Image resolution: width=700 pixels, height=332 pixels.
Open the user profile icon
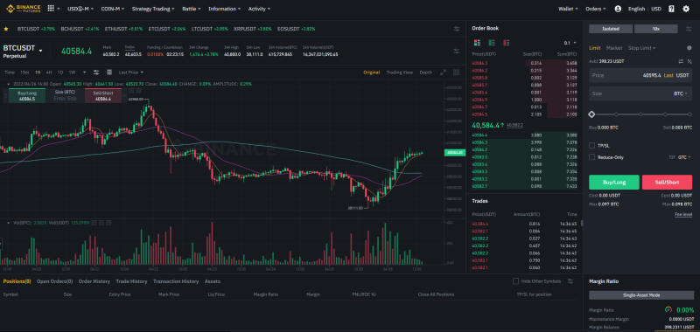(618, 9)
